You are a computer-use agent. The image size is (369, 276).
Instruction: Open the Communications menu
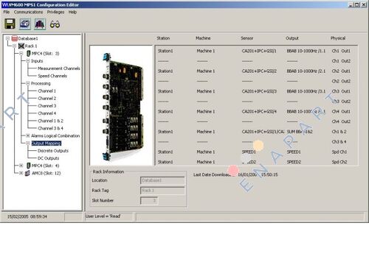tap(28, 12)
